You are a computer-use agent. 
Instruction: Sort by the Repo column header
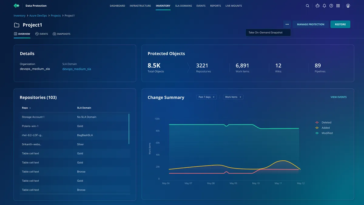(x=26, y=108)
